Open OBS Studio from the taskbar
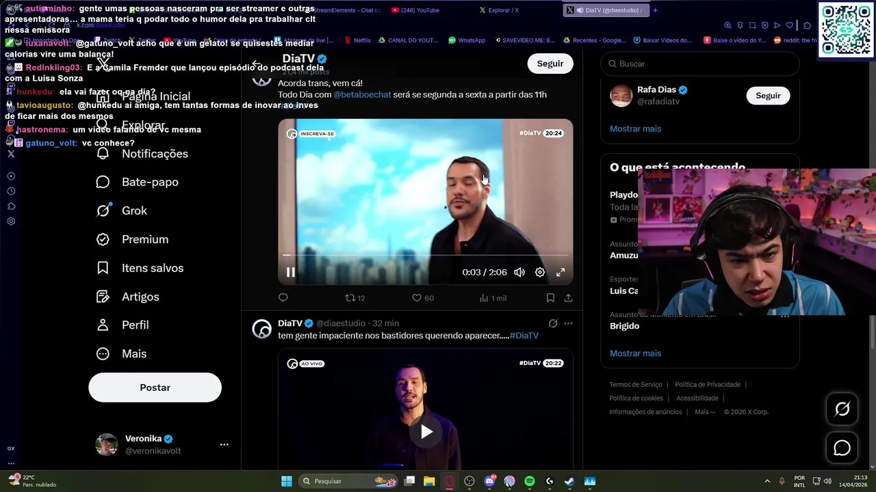Screen dimensions: 876x492 469,481
